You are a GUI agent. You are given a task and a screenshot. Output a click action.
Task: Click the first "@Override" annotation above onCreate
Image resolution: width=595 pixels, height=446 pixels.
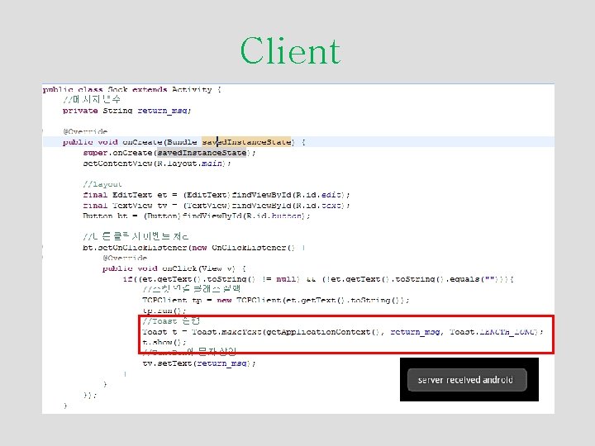click(x=85, y=131)
